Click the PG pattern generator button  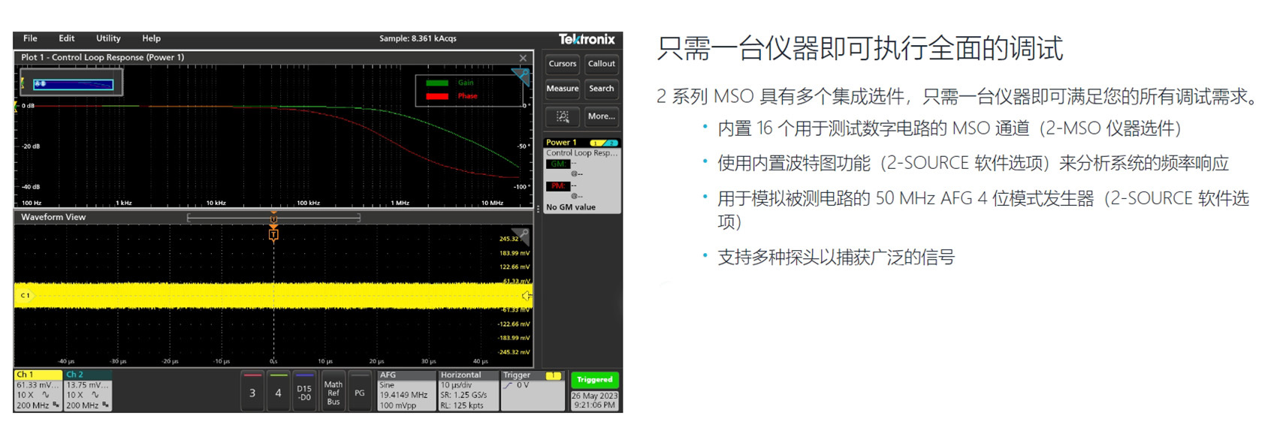(360, 390)
